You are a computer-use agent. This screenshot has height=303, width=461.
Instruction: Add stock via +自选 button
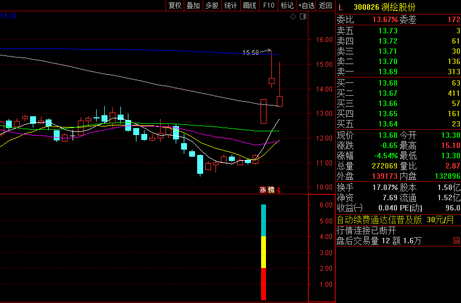(306, 5)
